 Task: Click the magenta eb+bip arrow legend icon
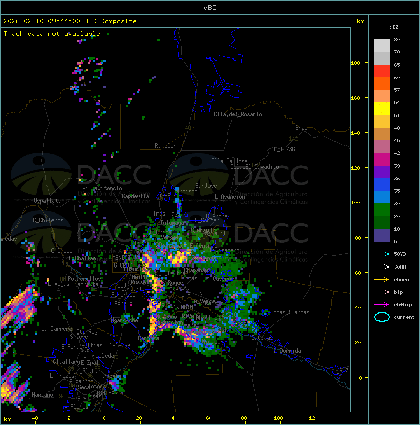click(x=382, y=305)
